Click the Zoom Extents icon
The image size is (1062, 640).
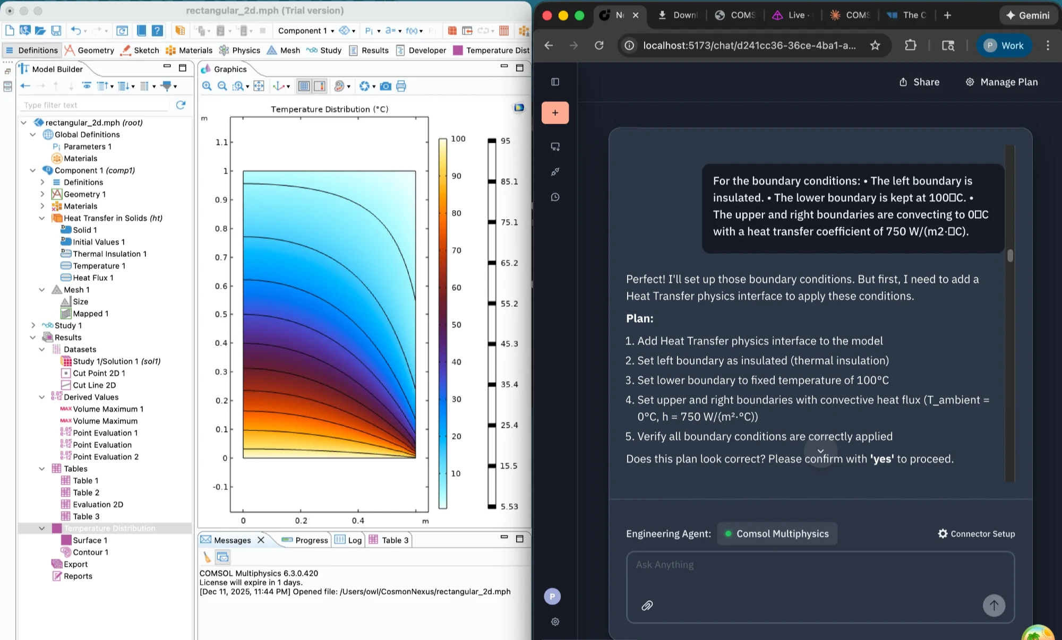259,86
